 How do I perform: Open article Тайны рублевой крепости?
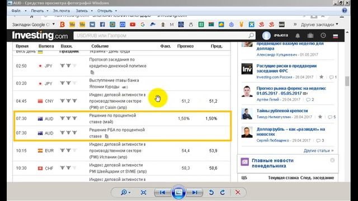282,111
